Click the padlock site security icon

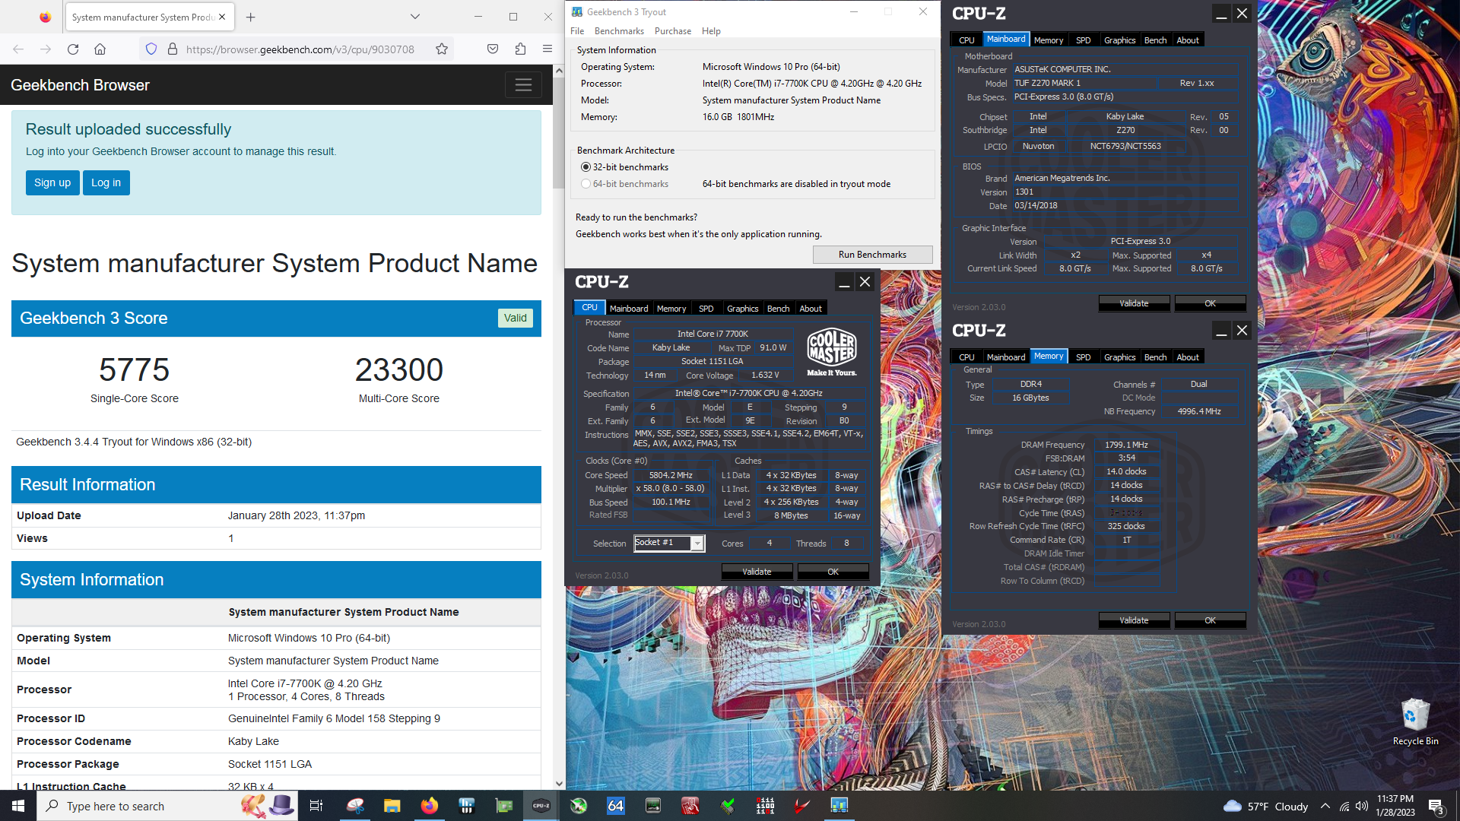coord(173,49)
